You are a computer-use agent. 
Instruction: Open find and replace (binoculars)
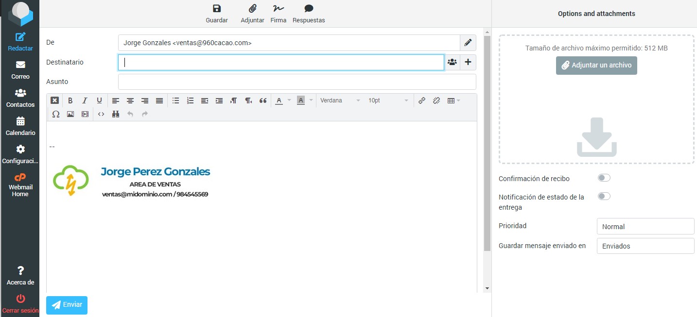(x=116, y=114)
